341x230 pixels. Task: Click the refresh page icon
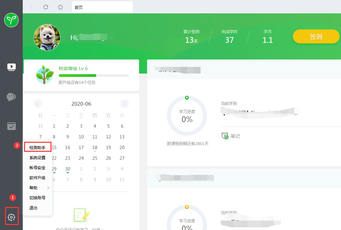click(46, 7)
